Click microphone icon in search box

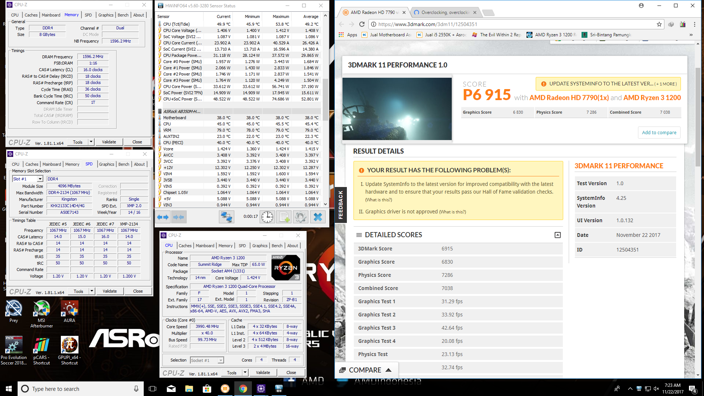coord(136,389)
